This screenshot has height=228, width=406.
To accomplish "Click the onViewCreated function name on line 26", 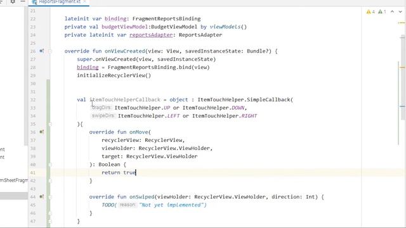I will (124, 51).
